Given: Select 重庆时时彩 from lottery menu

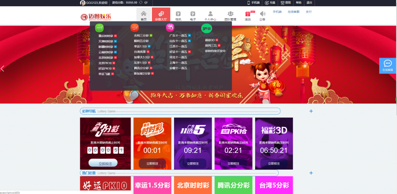Looking at the screenshot, I should [105, 36].
